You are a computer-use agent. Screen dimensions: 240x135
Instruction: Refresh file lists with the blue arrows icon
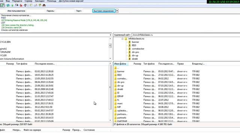pos(8,5)
